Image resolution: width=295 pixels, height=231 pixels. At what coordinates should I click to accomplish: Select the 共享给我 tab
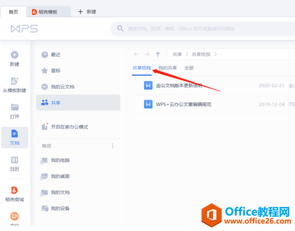pyautogui.click(x=142, y=68)
